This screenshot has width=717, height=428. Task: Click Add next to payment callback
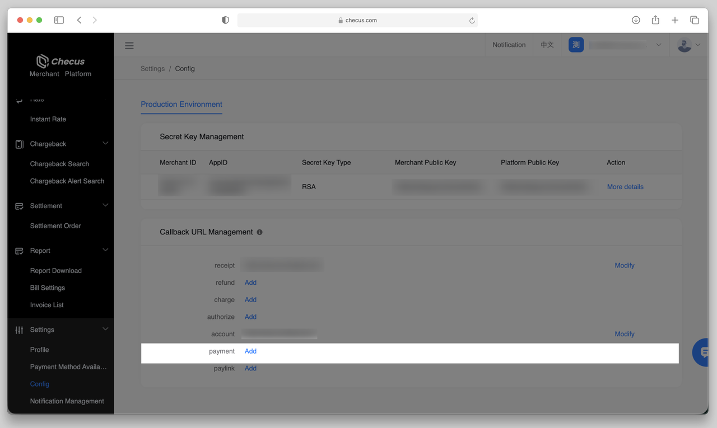click(250, 351)
